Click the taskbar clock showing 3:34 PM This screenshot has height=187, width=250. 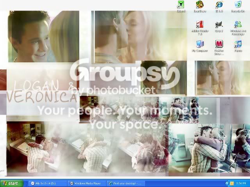pos(241,183)
